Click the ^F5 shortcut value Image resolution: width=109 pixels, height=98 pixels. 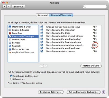tap(95, 39)
